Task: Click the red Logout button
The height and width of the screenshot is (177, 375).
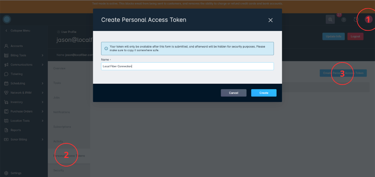Action: (x=355, y=37)
